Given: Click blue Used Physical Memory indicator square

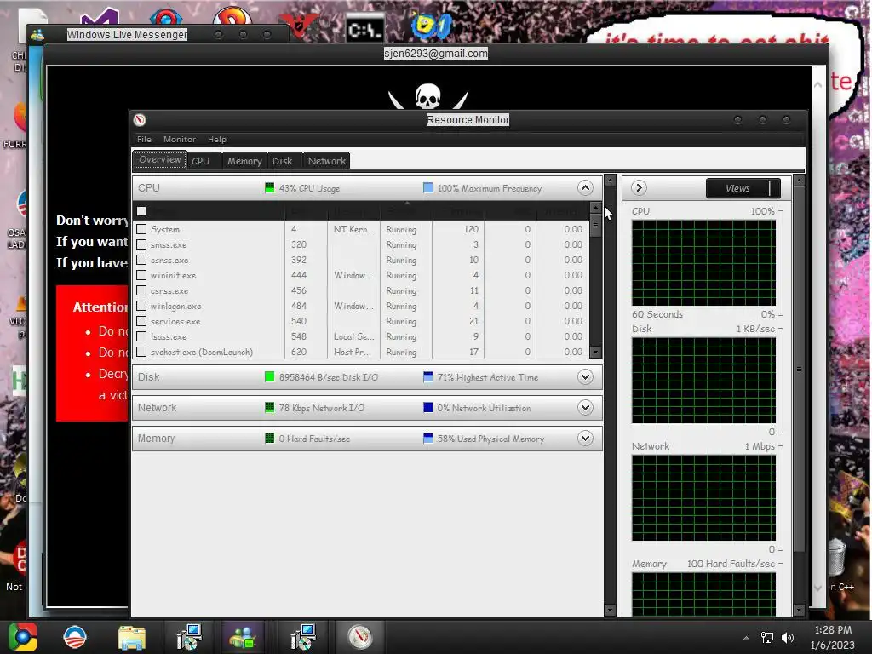Looking at the screenshot, I should [427, 439].
